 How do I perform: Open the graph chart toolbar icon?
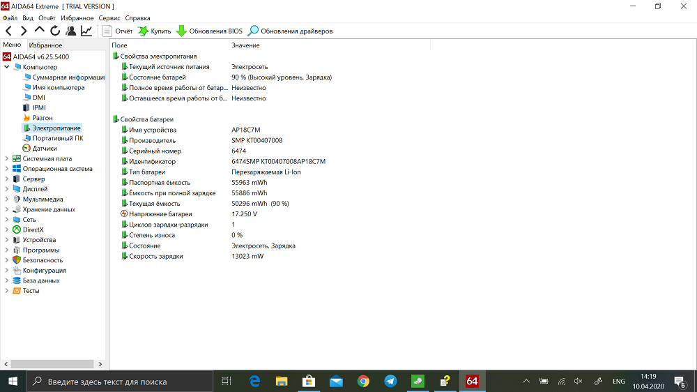coord(86,31)
